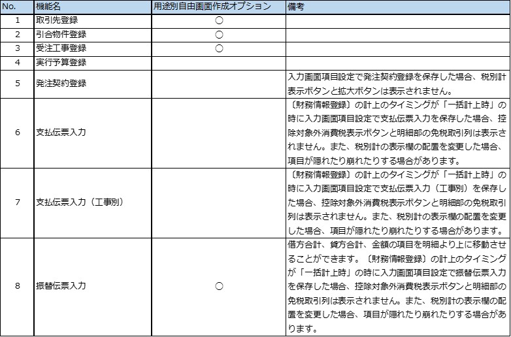
Task: Click the circle mark in 振替伝票入力 row
Action: (x=219, y=286)
